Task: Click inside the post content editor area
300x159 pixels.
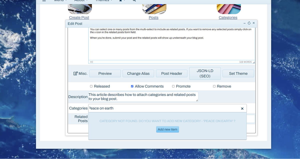Action: coord(172,44)
